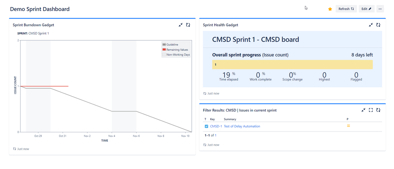
Task: Click the Nov 10 axis label
Action: 185,136
